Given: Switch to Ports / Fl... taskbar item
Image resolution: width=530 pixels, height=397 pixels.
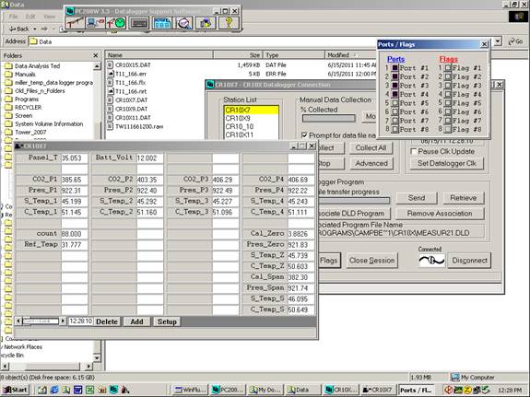Looking at the screenshot, I should tap(417, 390).
